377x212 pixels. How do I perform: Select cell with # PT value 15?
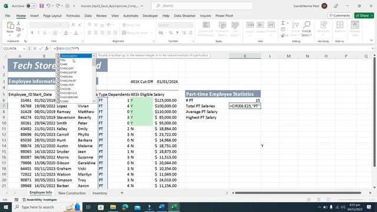click(x=245, y=100)
